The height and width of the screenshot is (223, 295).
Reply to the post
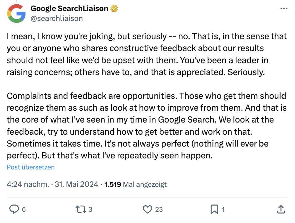[14, 209]
